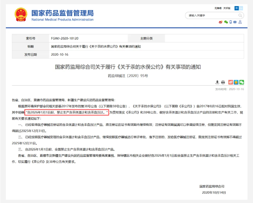Select the date 2020-10-16 in table

60,54
